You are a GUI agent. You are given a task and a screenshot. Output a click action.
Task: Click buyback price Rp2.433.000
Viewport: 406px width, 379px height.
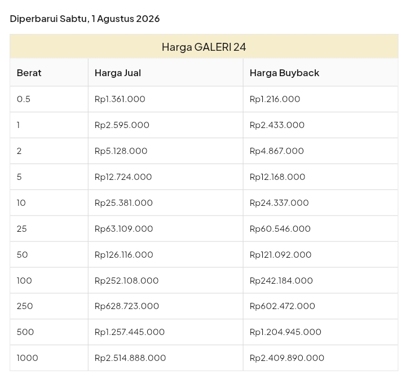coord(277,125)
